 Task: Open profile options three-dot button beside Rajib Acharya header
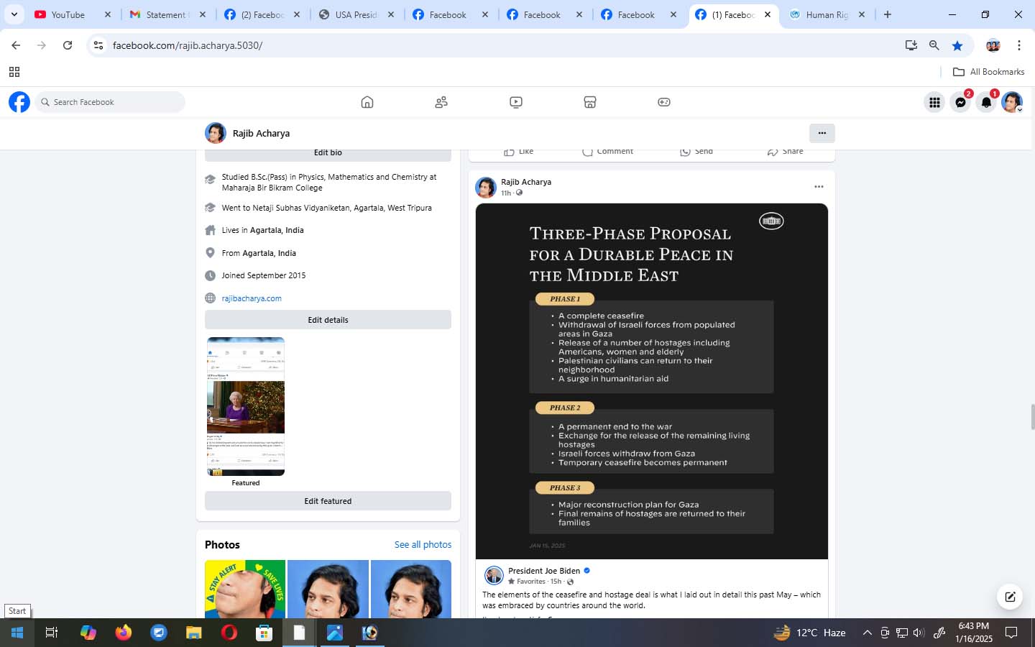point(822,133)
